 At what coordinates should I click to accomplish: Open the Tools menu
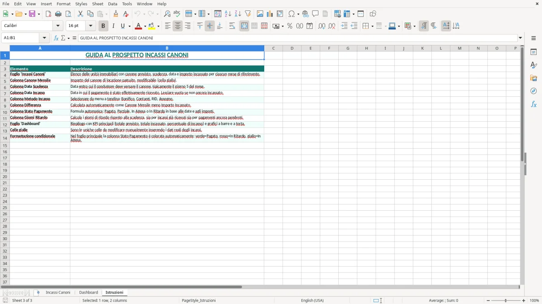click(x=127, y=4)
